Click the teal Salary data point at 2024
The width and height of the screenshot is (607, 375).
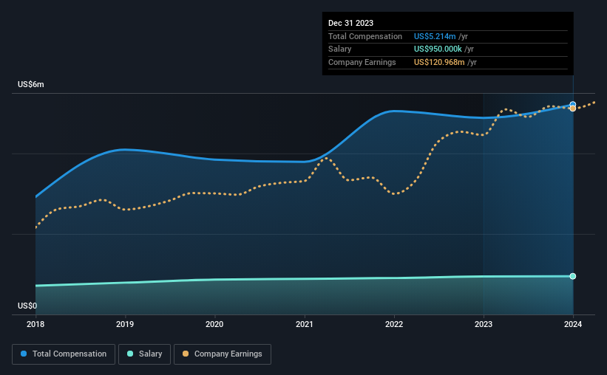coord(573,276)
